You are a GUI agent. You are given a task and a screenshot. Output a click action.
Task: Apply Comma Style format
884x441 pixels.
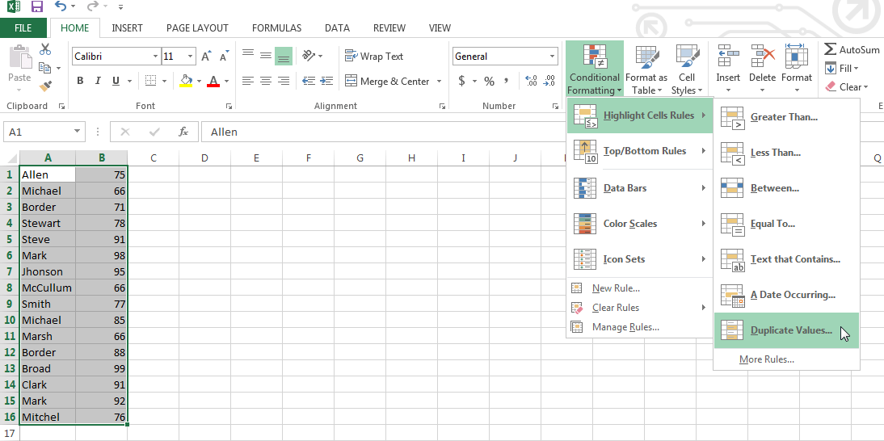507,81
